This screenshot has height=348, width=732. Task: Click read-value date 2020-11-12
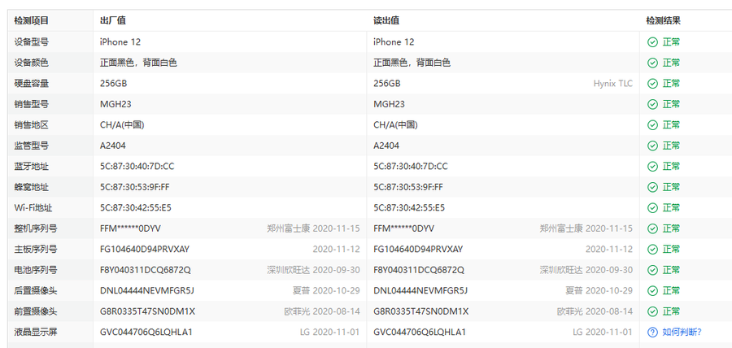pos(609,249)
